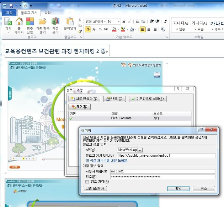Screen dimensions: 224x207
Task: Click the help question mark in 새 계정 dialog
Action: (x=202, y=129)
